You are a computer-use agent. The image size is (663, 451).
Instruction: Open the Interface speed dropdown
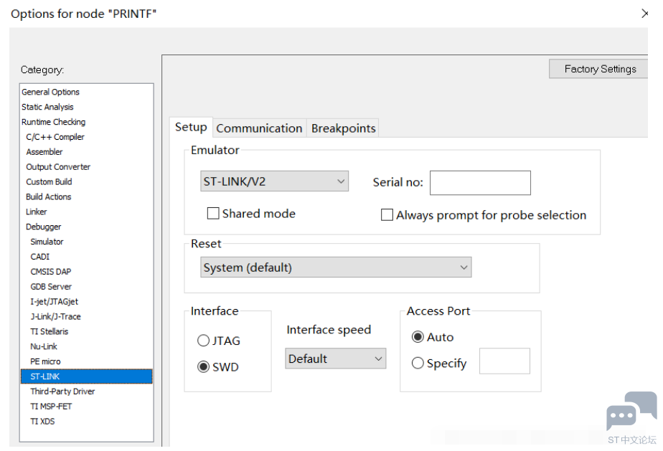(336, 359)
